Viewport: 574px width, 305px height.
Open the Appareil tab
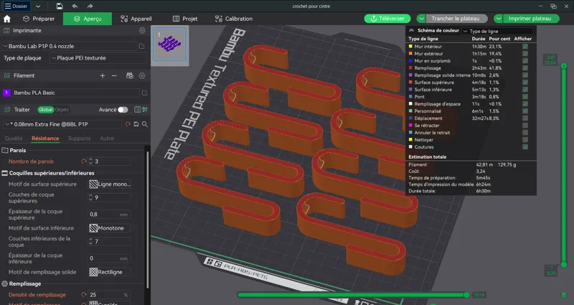coord(136,19)
